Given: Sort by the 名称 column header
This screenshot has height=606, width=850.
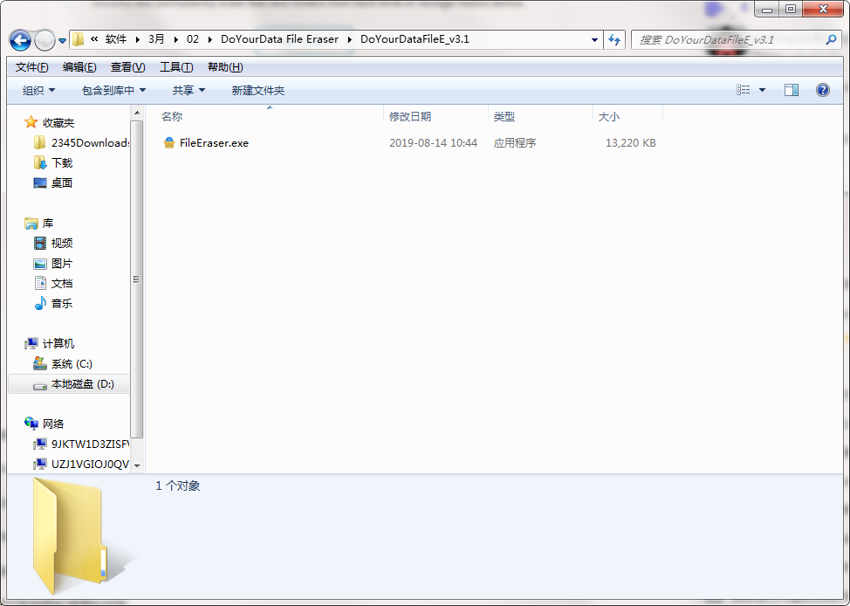Looking at the screenshot, I should point(172,117).
